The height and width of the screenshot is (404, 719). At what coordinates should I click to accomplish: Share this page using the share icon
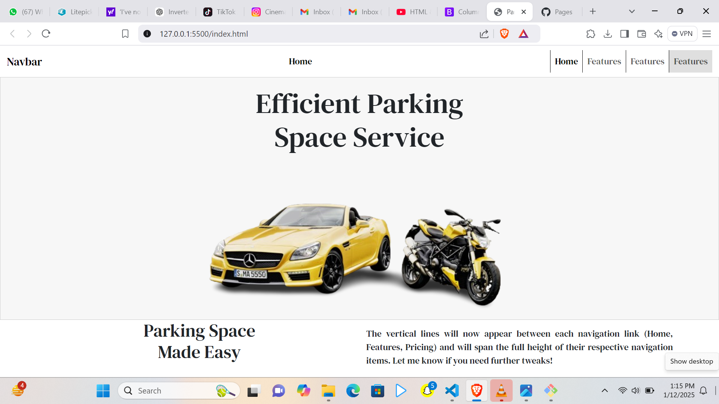484,34
